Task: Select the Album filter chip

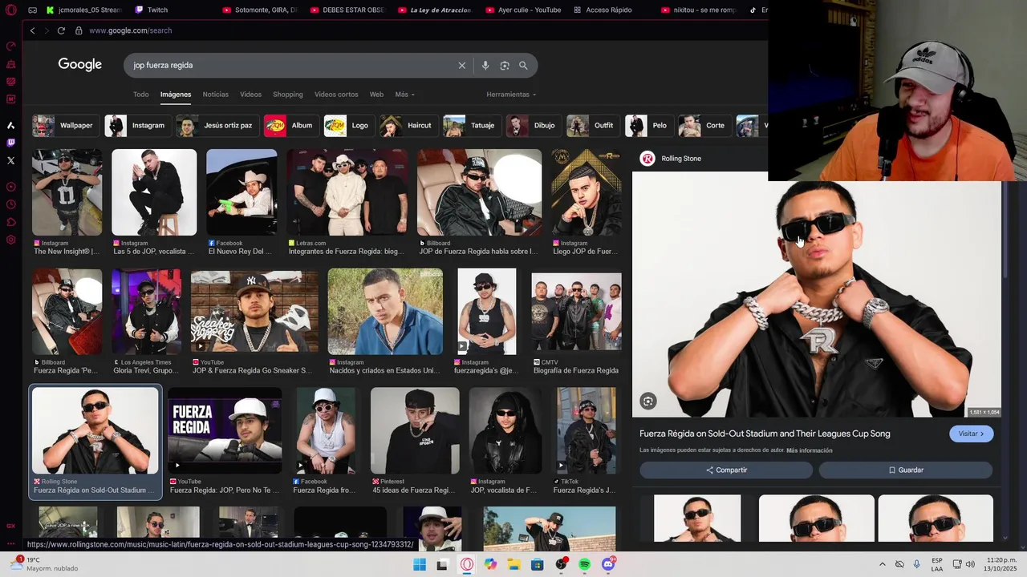Action: (x=290, y=126)
